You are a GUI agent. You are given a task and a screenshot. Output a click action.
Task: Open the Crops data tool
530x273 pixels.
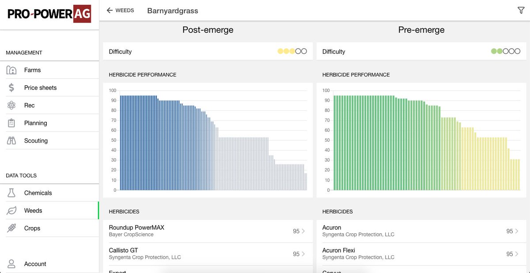click(49, 228)
